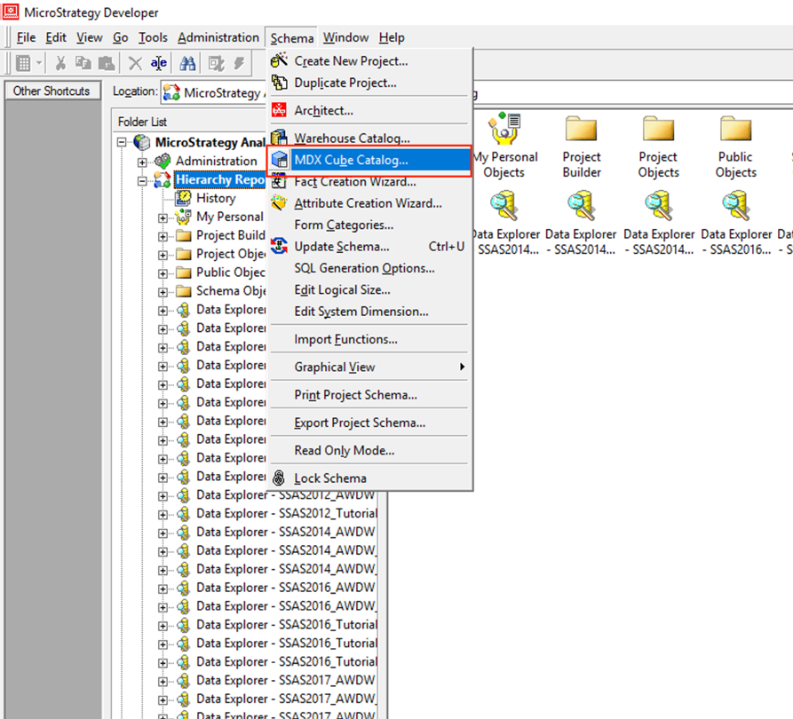Open the Administration menu in menu bar
Image resolution: width=793 pixels, height=719 pixels.
[x=218, y=37]
